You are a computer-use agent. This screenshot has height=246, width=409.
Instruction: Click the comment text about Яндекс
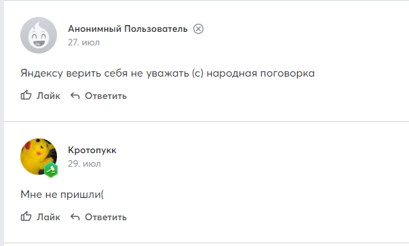[168, 73]
